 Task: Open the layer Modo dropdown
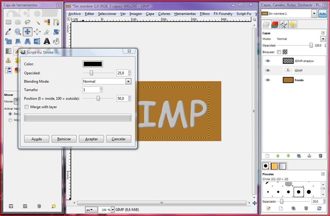coord(323,39)
